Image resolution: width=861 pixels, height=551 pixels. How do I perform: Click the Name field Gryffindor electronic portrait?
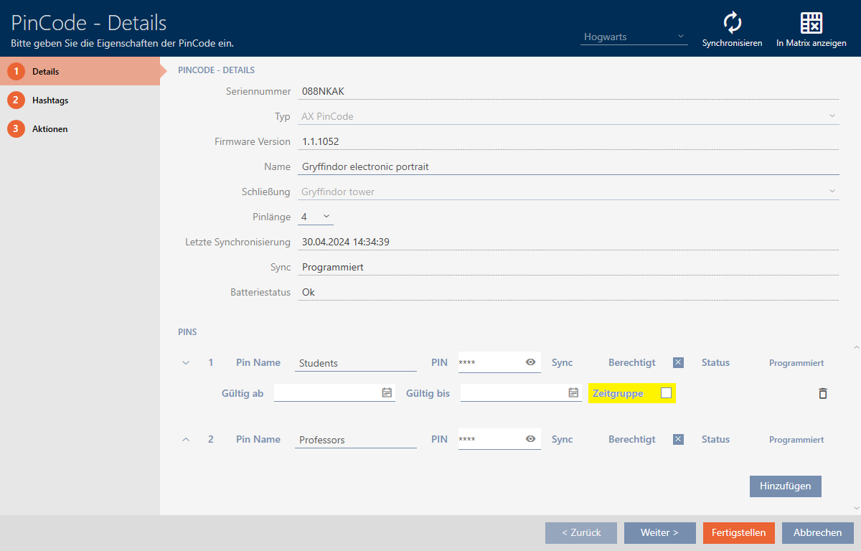pos(567,166)
